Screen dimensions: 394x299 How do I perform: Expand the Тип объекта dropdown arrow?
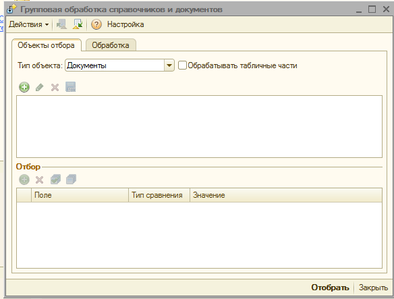click(x=169, y=65)
